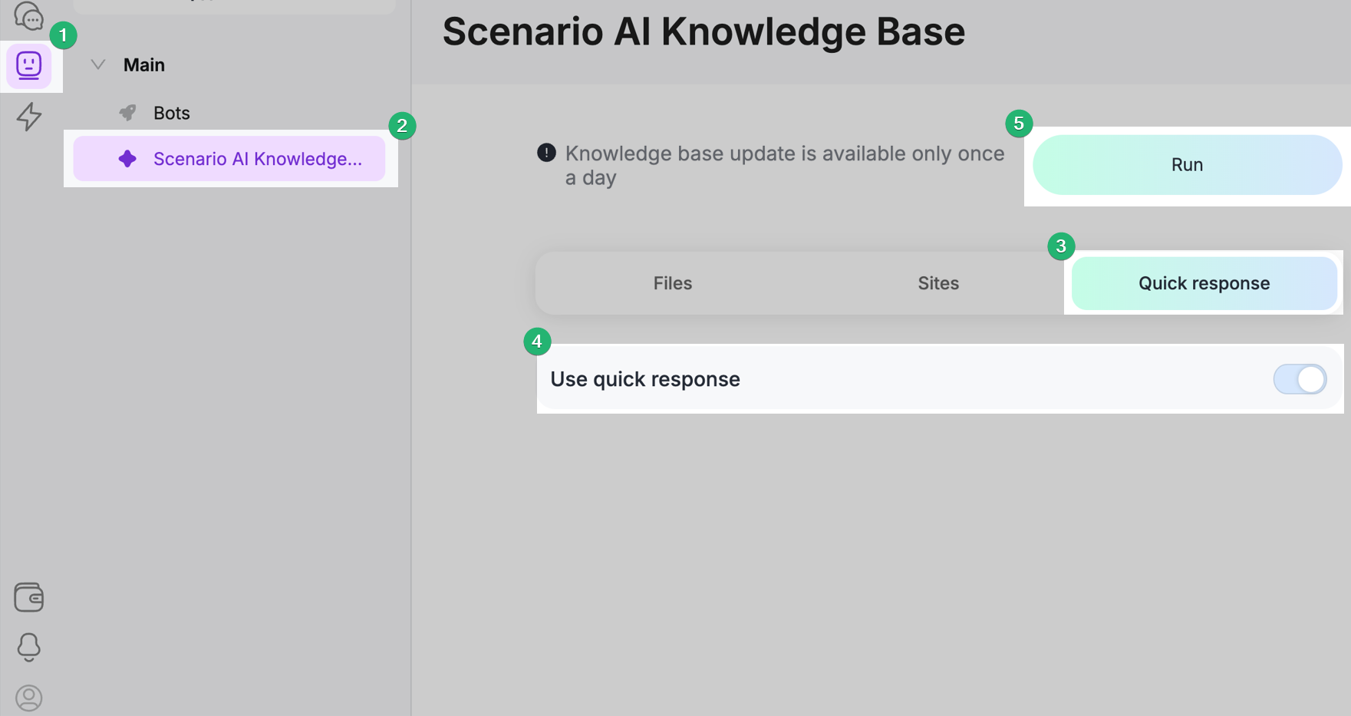Click the green badge numbered 5

pyautogui.click(x=1019, y=124)
